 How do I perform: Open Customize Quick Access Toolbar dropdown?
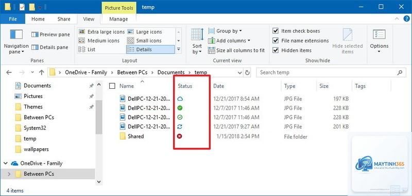[40, 7]
